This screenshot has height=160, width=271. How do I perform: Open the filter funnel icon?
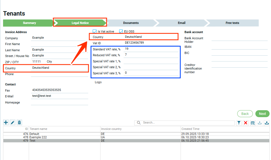[x=239, y=123]
